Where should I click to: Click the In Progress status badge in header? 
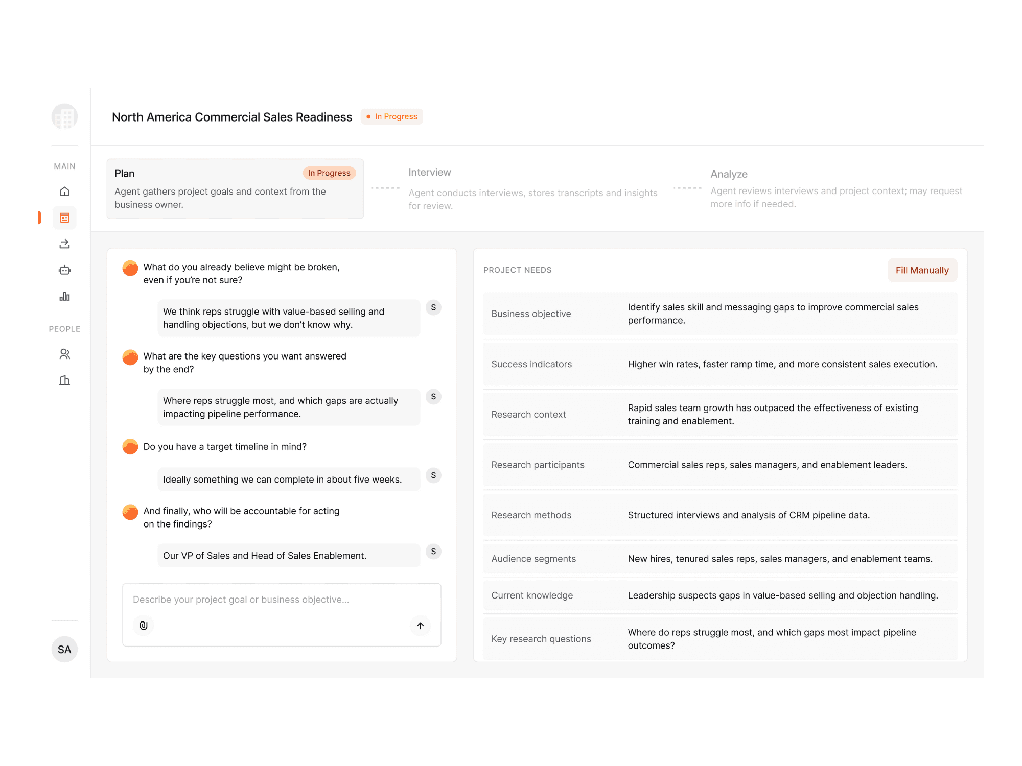pyautogui.click(x=392, y=117)
